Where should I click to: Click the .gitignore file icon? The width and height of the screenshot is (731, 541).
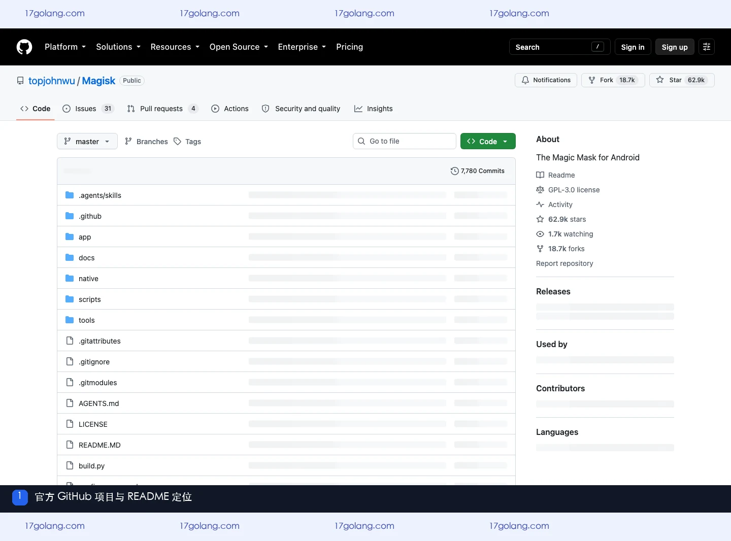point(70,361)
